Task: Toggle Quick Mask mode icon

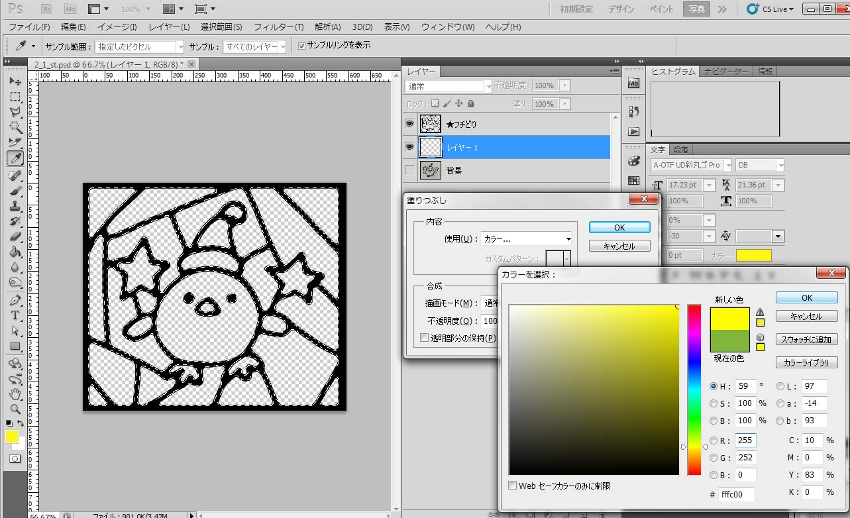Action: click(15, 458)
